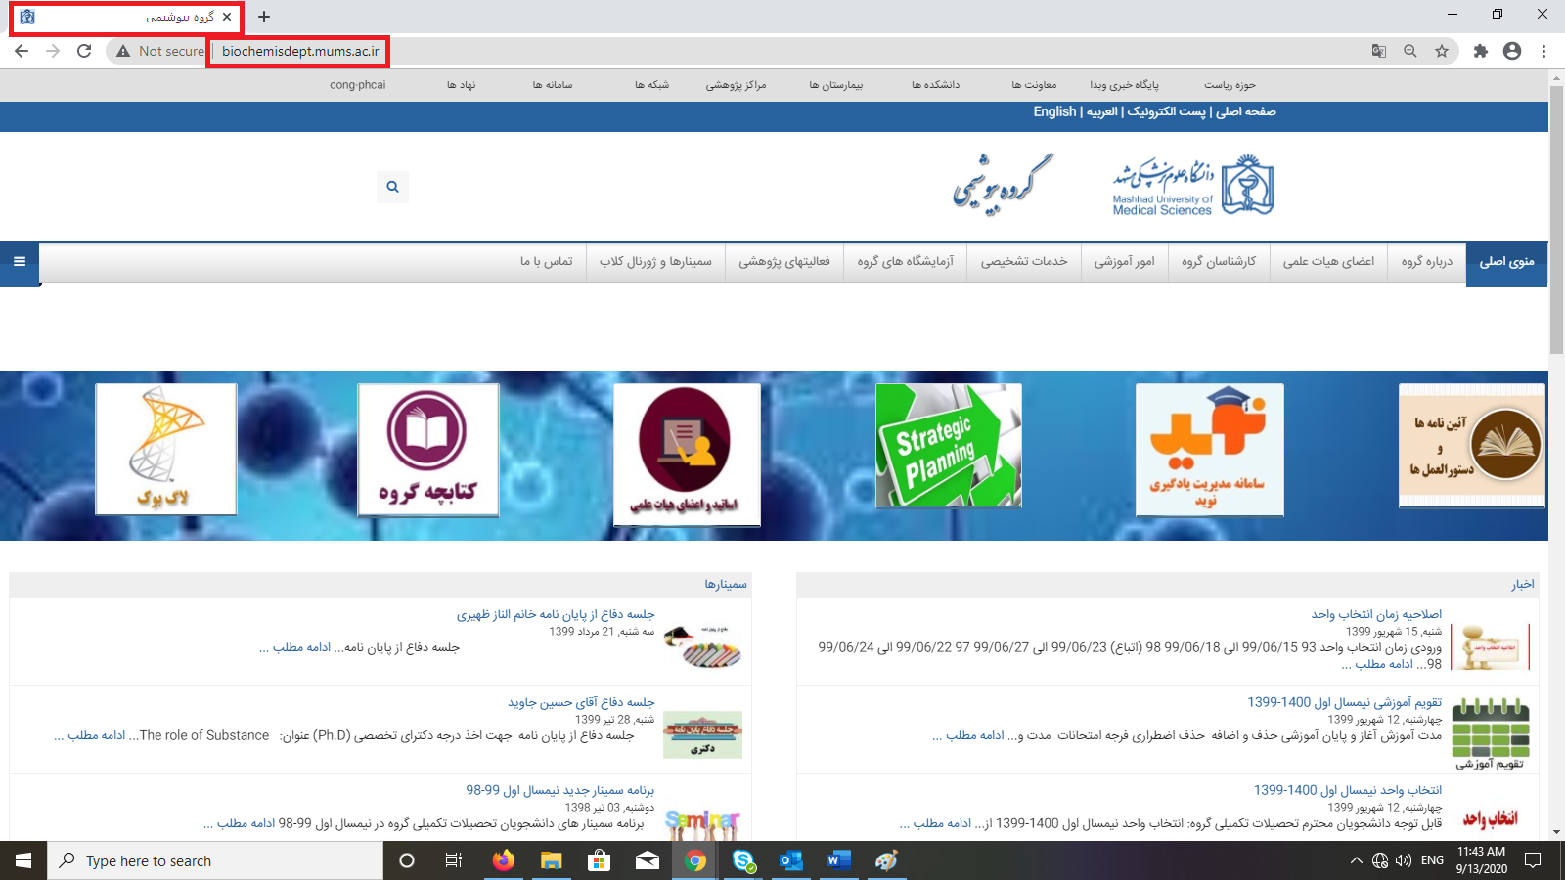1565x880 pixels.
Task: Launch Firefox from the taskbar
Action: click(503, 860)
